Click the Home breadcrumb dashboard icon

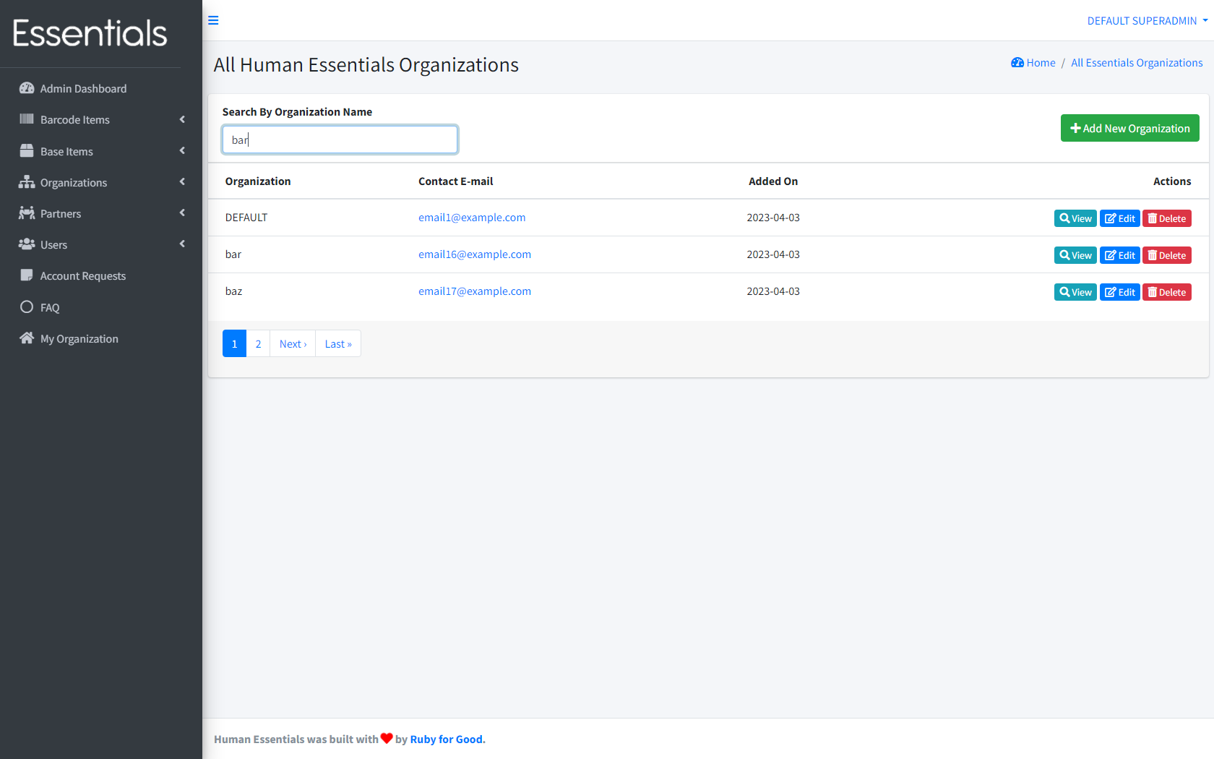1017,62
